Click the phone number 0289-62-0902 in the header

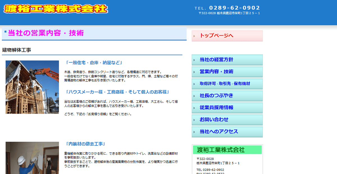pyautogui.click(x=234, y=8)
